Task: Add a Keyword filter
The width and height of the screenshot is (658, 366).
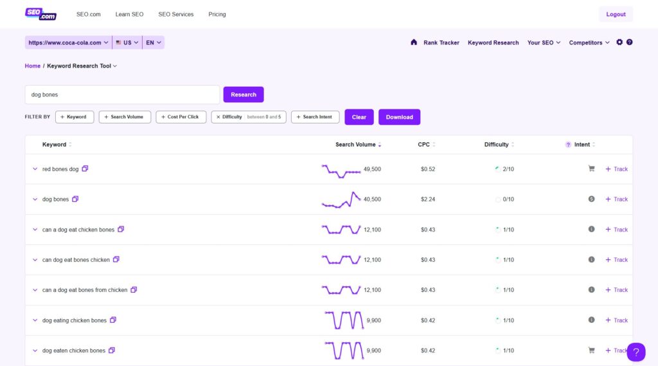Action: [x=75, y=117]
